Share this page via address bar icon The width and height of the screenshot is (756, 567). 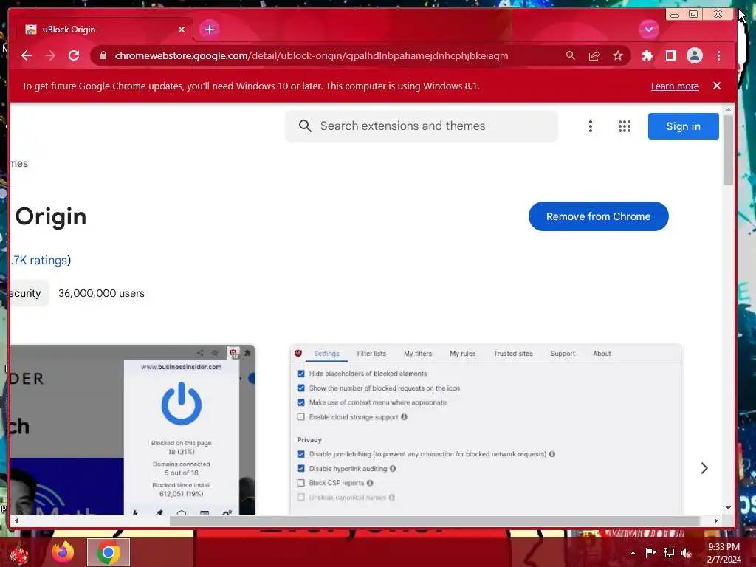click(594, 55)
